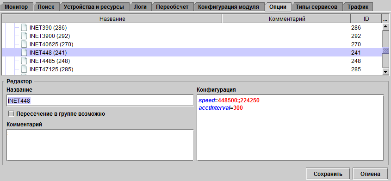Viewport: 391px width, 181px height.
Task: Click the acctInterval=300 config line
Action: (221, 108)
